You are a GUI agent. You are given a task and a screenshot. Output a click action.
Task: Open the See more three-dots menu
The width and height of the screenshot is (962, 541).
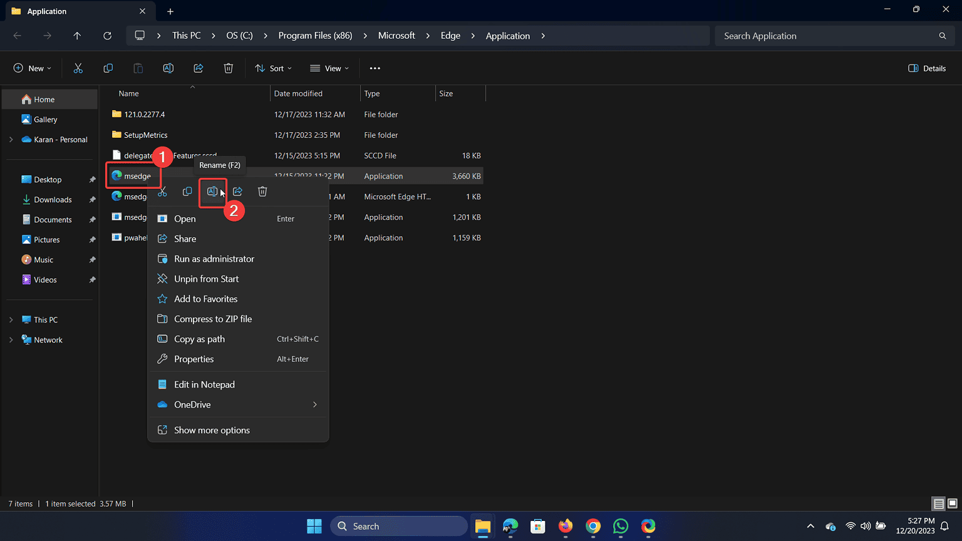point(375,68)
